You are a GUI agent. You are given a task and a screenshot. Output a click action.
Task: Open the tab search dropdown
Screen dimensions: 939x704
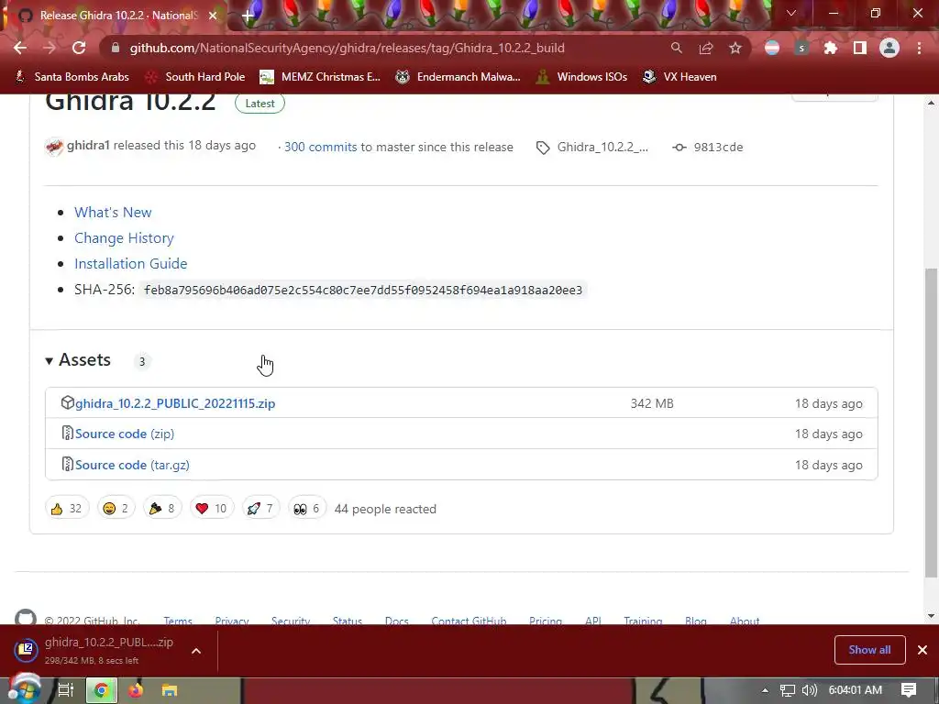791,13
